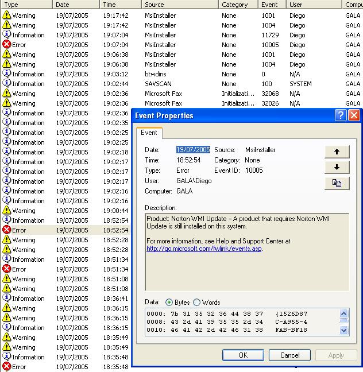Click the warning icon of event 1004 at 19:17:42

(7, 25)
